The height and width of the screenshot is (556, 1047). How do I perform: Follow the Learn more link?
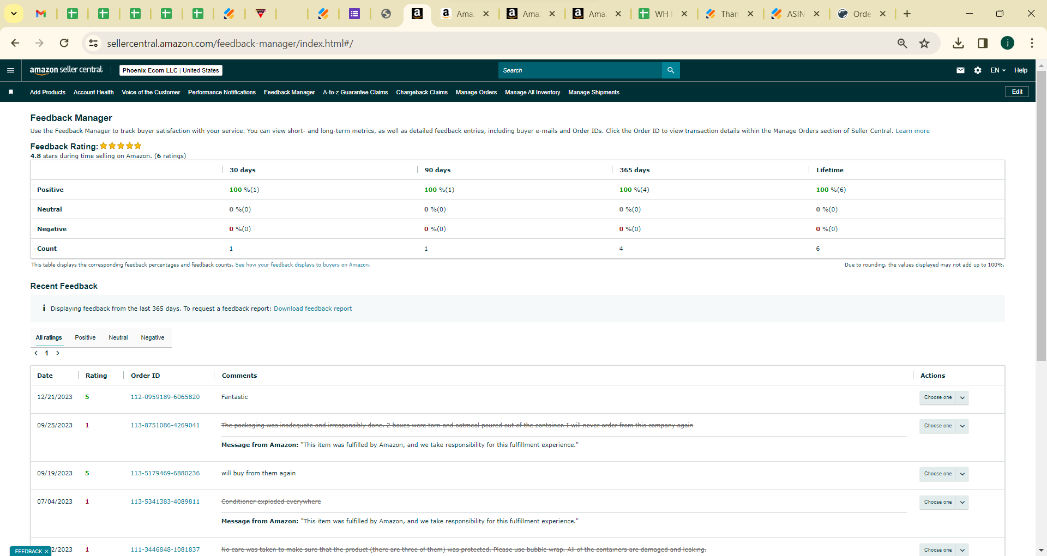point(912,131)
